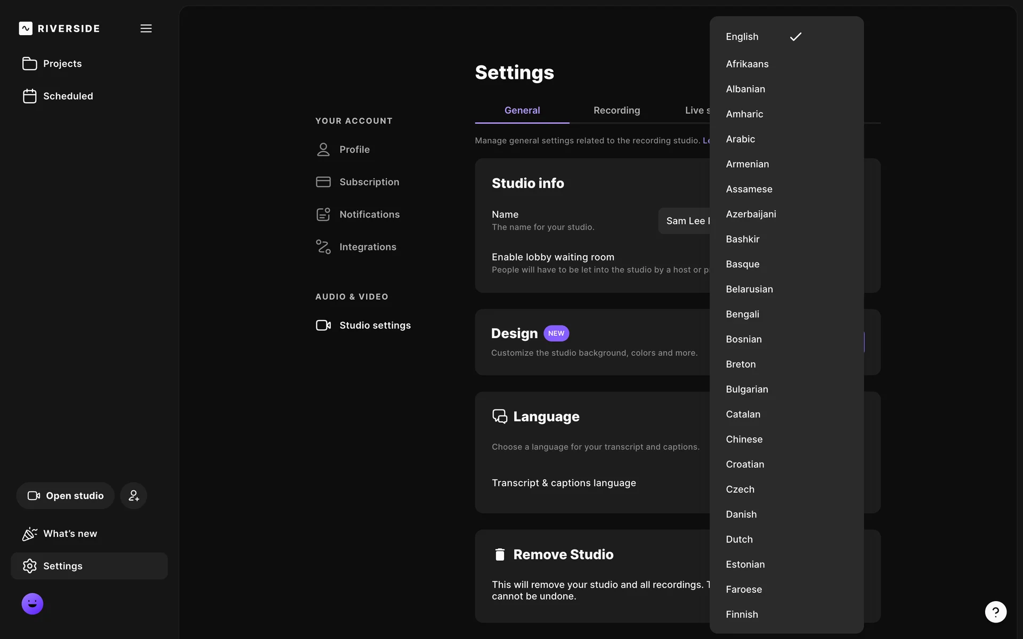1023x639 pixels.
Task: Switch to the Recording tab
Action: point(616,110)
